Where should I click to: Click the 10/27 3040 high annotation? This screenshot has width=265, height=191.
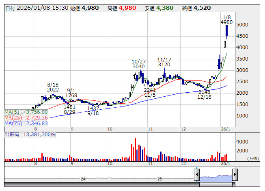pos(138,64)
